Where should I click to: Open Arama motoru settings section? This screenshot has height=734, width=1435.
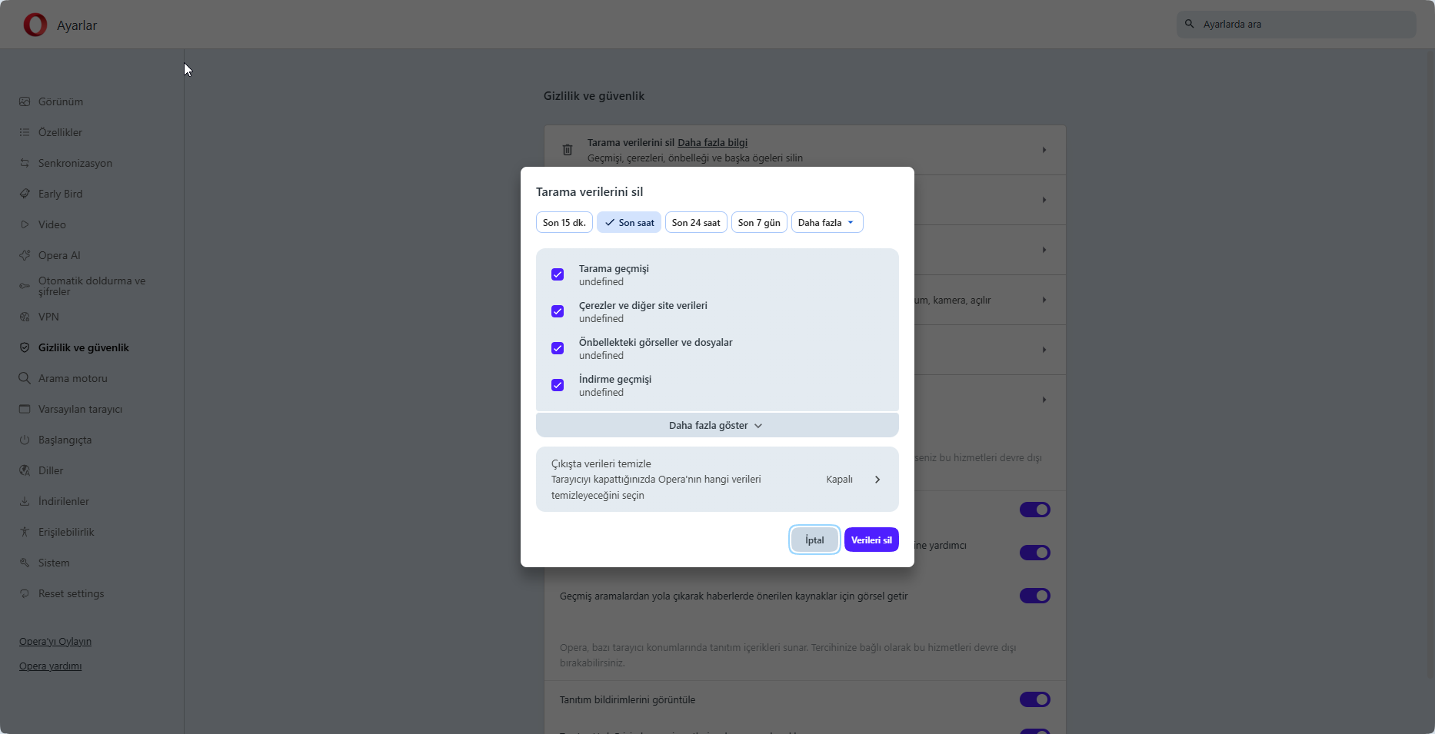pyautogui.click(x=73, y=378)
